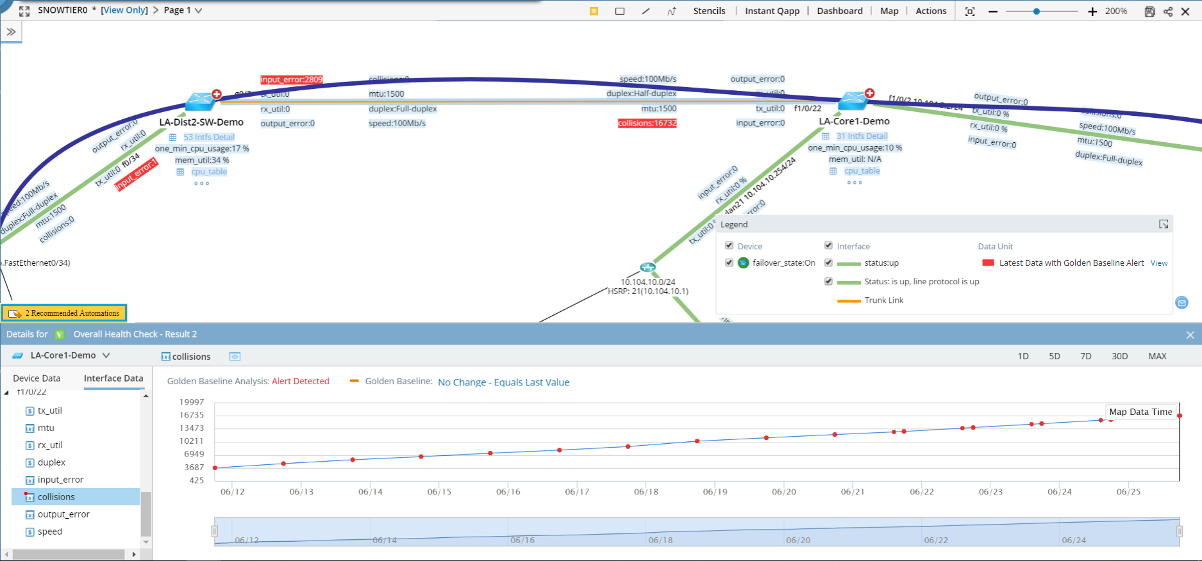Collapse the Legend panel with arrow icon
1202x561 pixels.
click(1163, 224)
